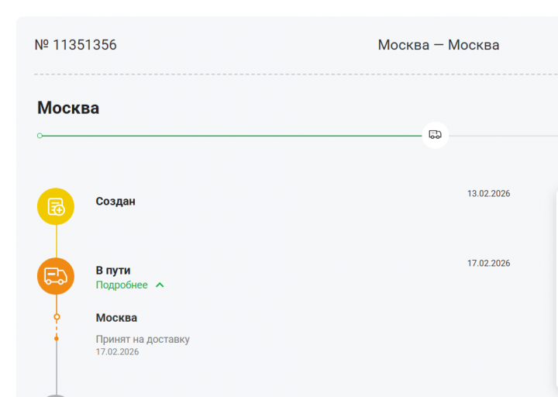
Task: Click the 13.02.2026 date for Создан
Action: tap(488, 194)
